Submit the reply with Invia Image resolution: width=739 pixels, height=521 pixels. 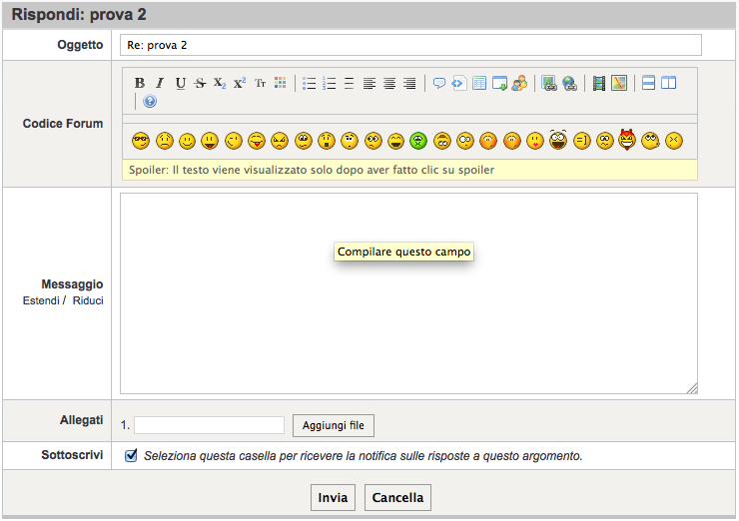click(333, 497)
